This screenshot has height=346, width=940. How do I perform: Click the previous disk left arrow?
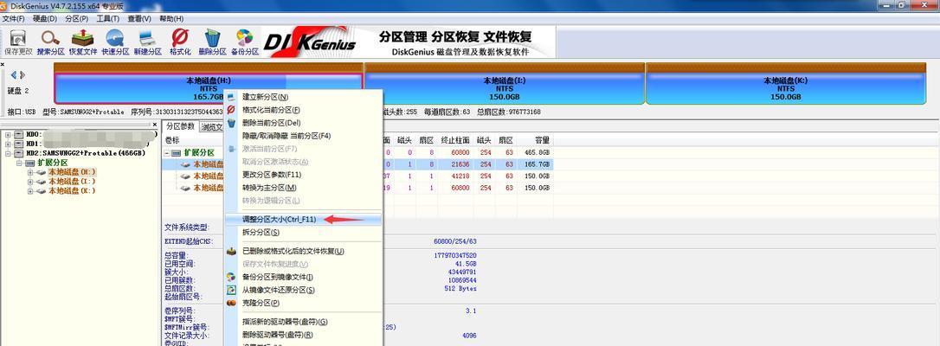[x=14, y=75]
